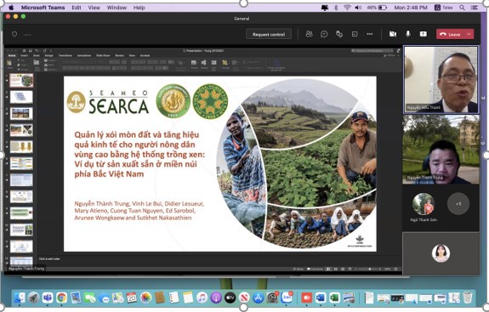Open System Preferences from the Dock

pyautogui.click(x=272, y=298)
